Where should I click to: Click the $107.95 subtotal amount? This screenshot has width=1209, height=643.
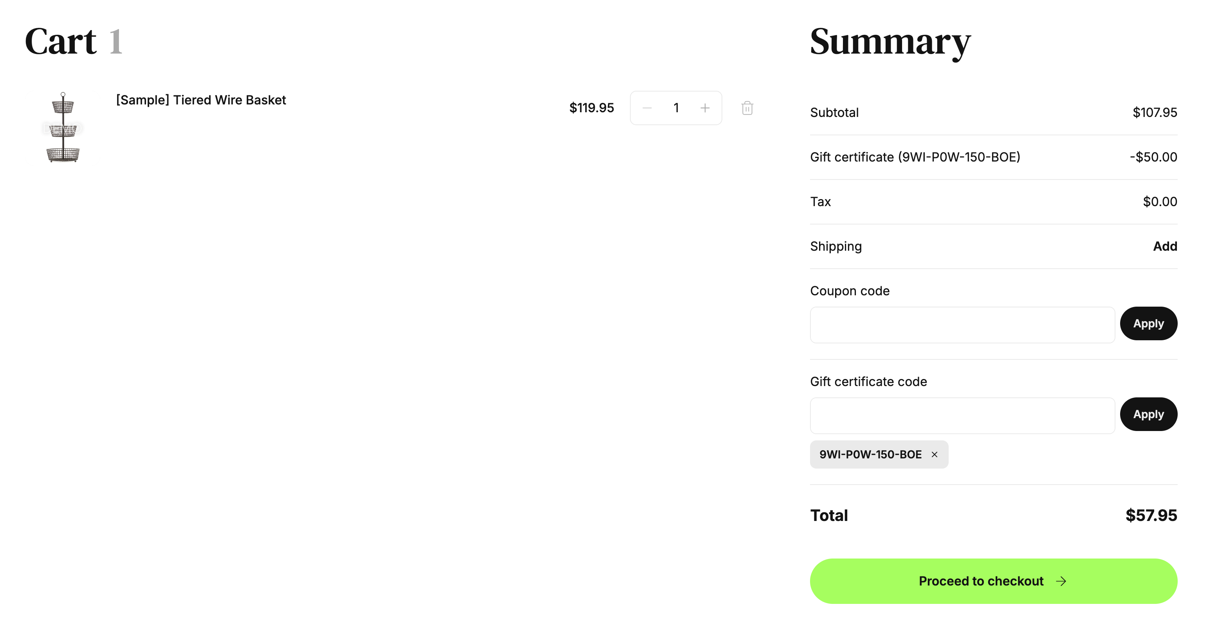(1155, 113)
